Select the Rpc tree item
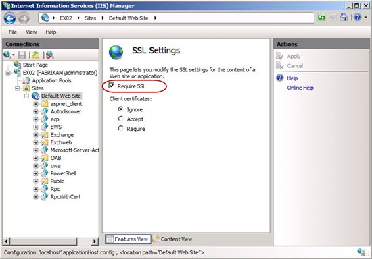 55,189
